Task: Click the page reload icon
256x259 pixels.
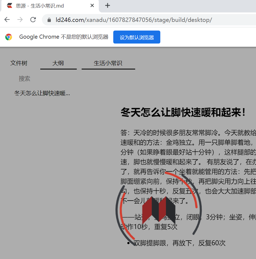Action: click(33, 19)
